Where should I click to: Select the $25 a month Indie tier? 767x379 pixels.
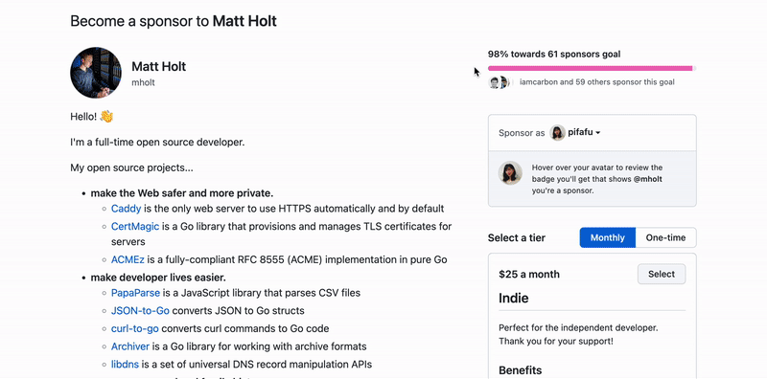point(662,274)
